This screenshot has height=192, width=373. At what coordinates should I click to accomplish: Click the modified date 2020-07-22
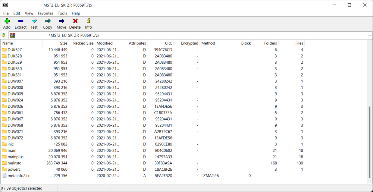coord(108,176)
